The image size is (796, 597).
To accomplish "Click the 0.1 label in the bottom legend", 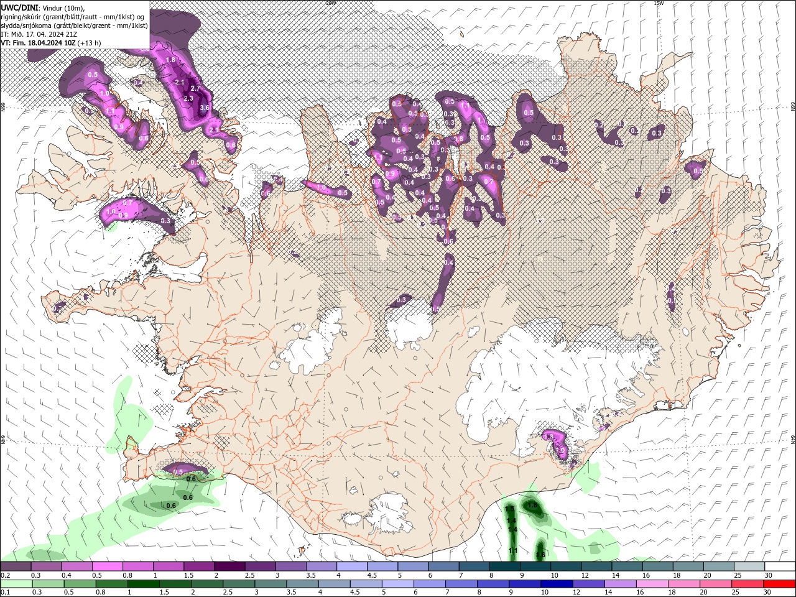I will (x=4, y=593).
